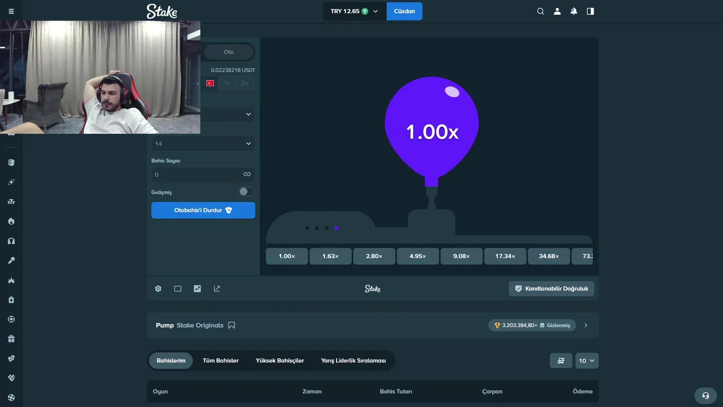This screenshot has height=407, width=723.
Task: Click the poker chip icon in sidebar
Action: [11, 319]
